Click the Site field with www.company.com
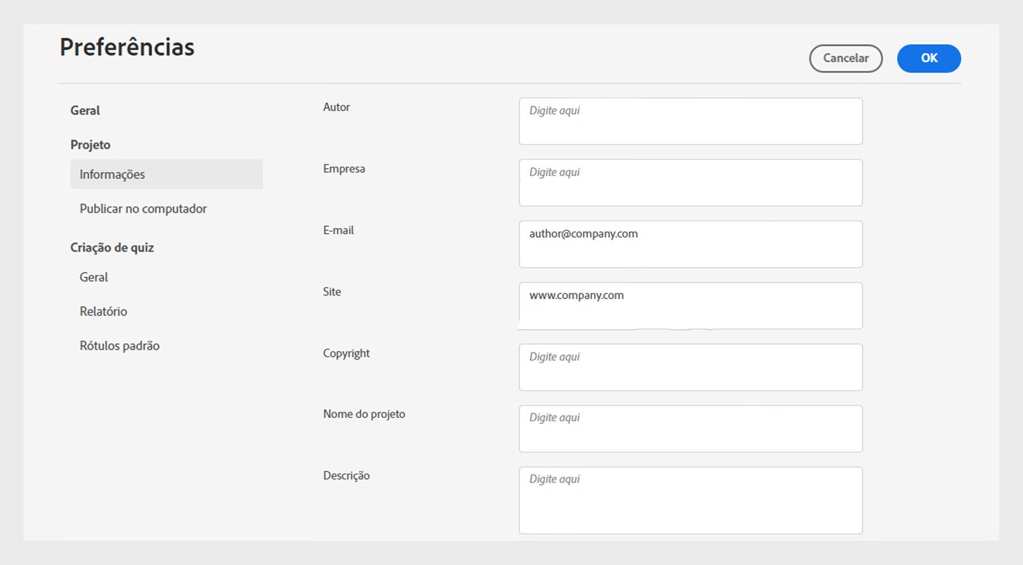This screenshot has width=1023, height=565. (691, 306)
